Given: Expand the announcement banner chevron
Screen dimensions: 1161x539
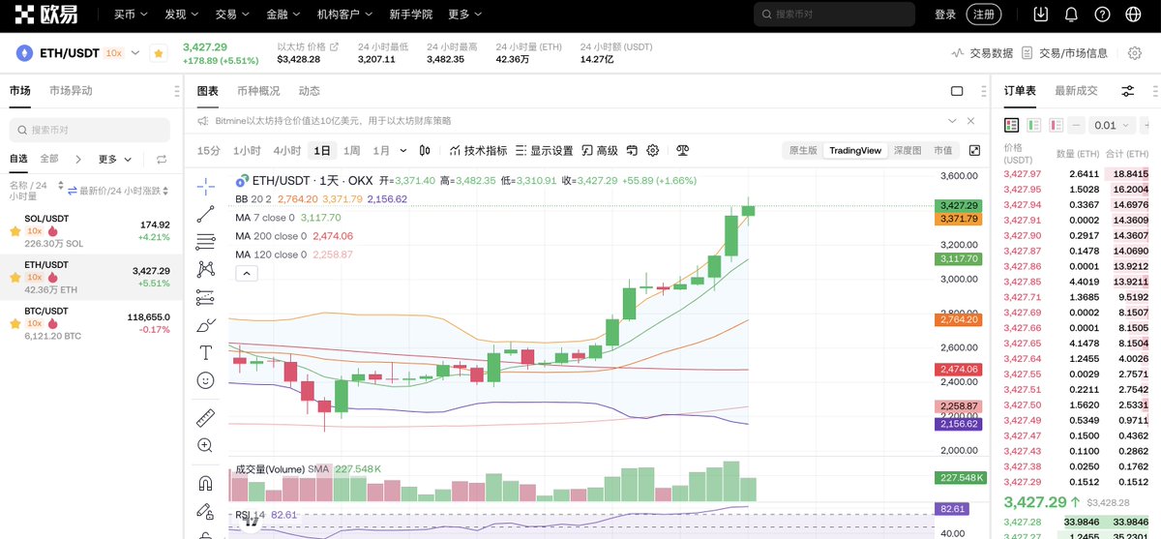Looking at the screenshot, I should (953, 120).
